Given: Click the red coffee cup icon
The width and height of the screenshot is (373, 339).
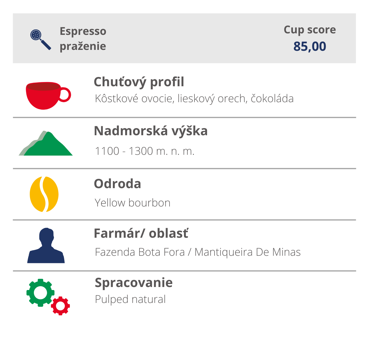Looking at the screenshot, I should [x=48, y=96].
